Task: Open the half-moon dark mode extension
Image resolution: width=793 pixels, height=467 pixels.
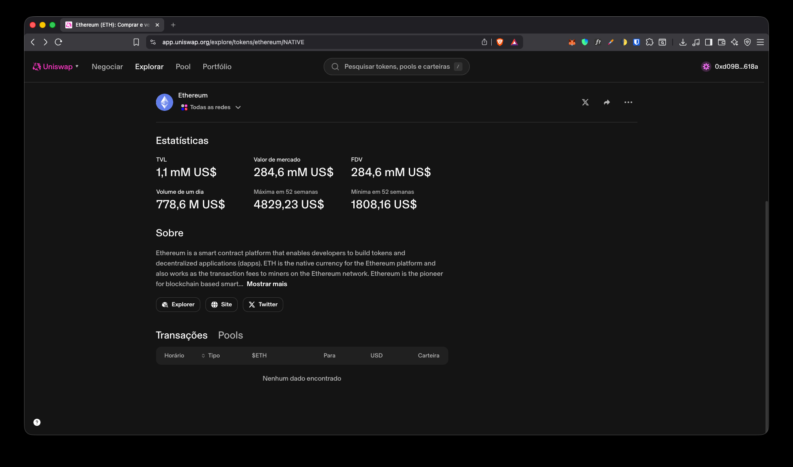Action: tap(624, 42)
